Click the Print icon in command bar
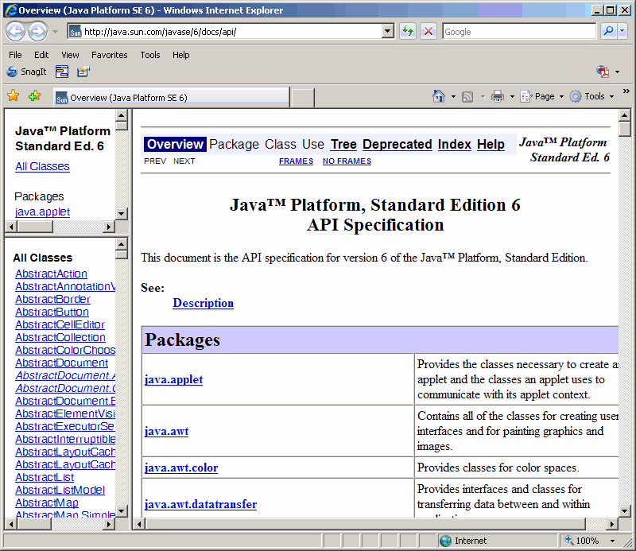This screenshot has height=551, width=636. point(498,96)
